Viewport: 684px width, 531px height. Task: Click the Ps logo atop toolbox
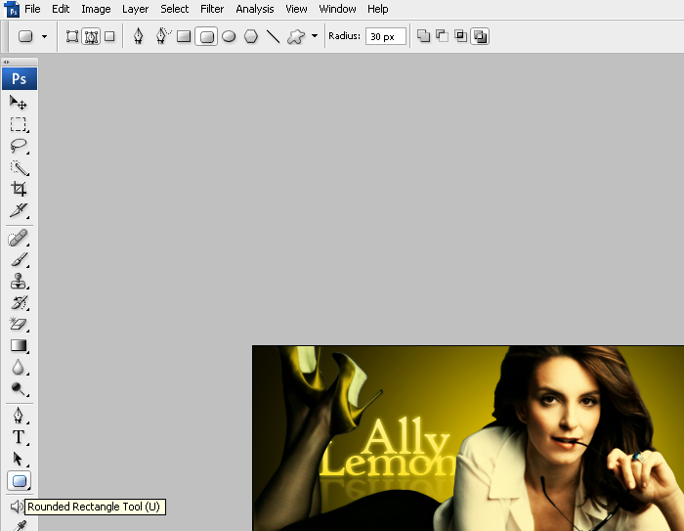(20, 78)
